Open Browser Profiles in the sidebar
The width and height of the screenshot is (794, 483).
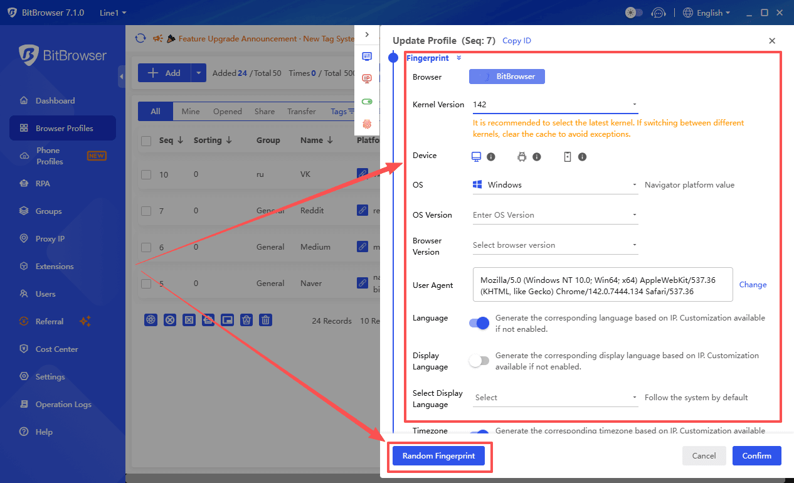pyautogui.click(x=63, y=128)
